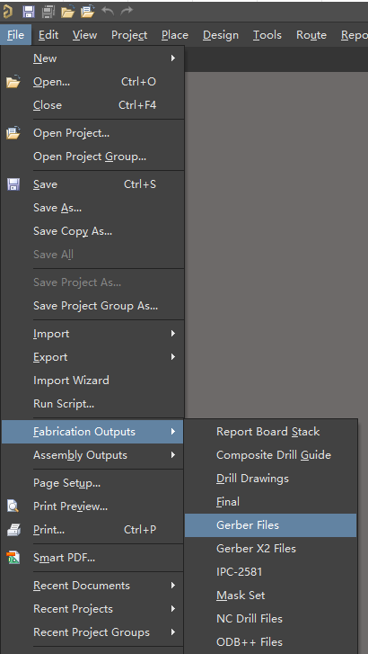Image resolution: width=368 pixels, height=654 pixels.
Task: Click the open folder icon in the top toolbar
Action: pyautogui.click(x=67, y=12)
